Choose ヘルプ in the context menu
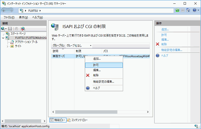This screenshot has width=201, height=129. [104, 88]
